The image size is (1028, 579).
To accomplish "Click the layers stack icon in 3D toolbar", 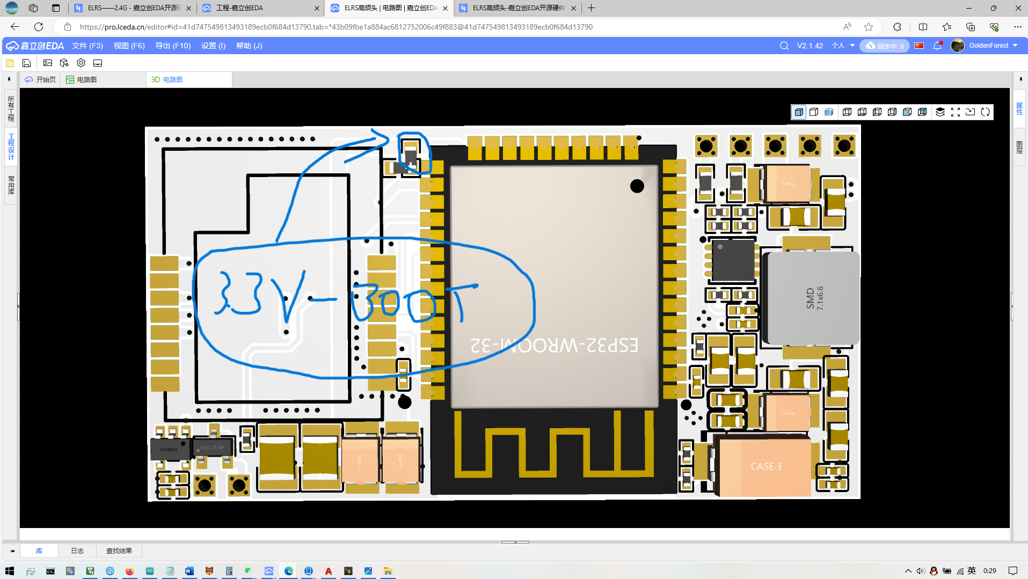I will (939, 112).
